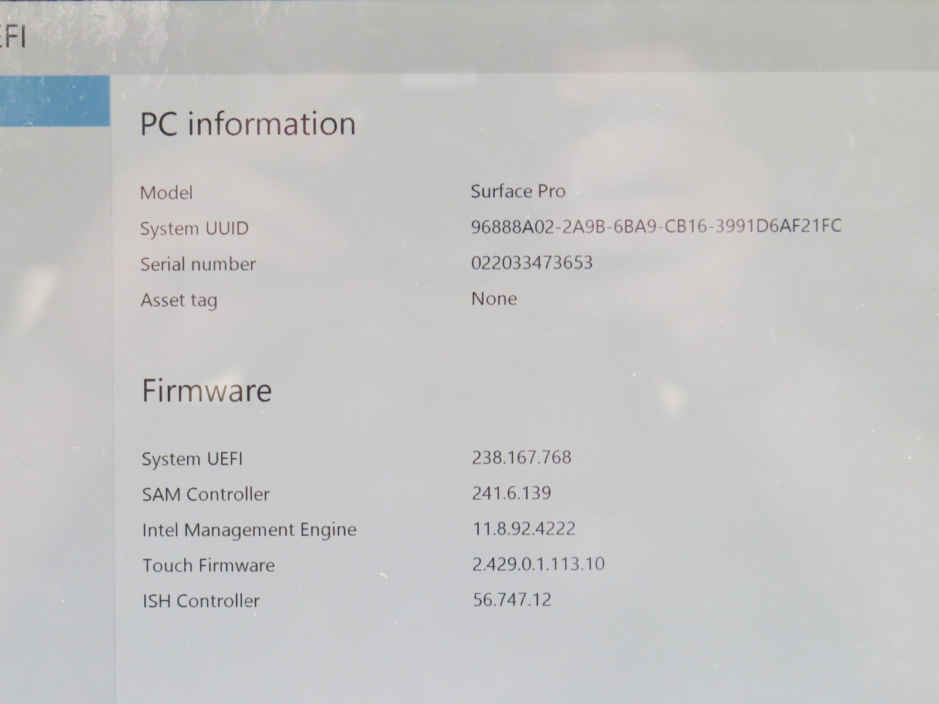Click the Surface Pro model value

coord(518,191)
